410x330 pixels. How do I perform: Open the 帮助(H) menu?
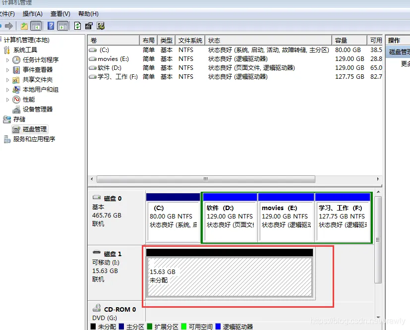coord(88,14)
